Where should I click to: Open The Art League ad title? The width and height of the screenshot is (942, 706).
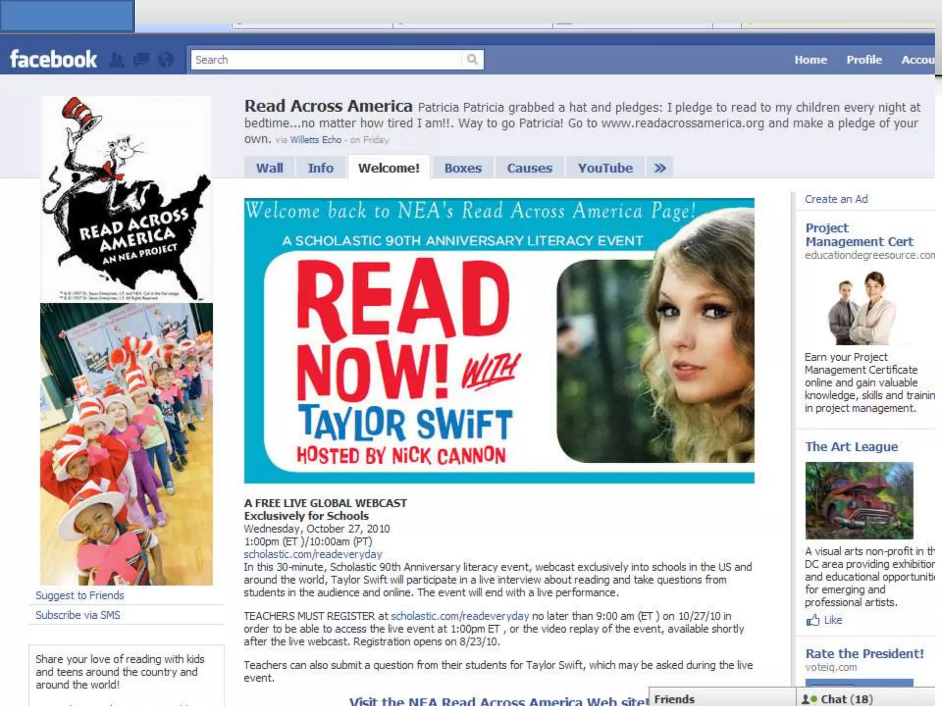click(851, 447)
